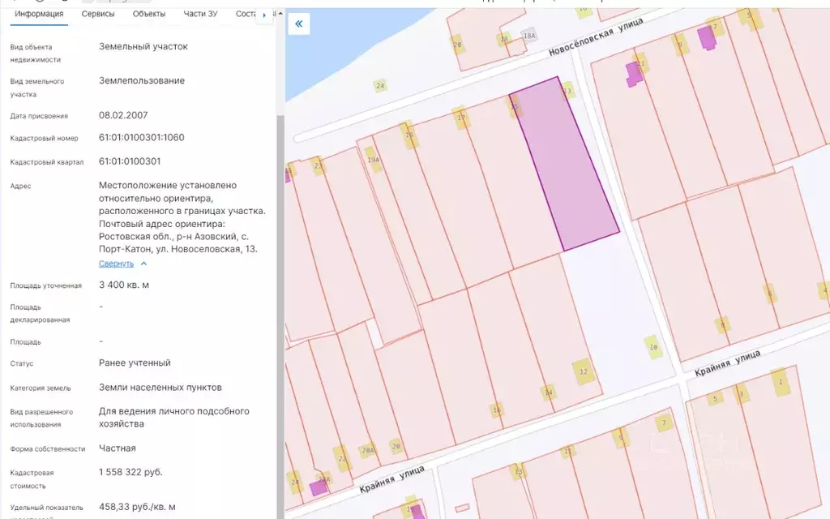Open the Части ЗУ tab
The height and width of the screenshot is (519, 830).
pos(200,14)
